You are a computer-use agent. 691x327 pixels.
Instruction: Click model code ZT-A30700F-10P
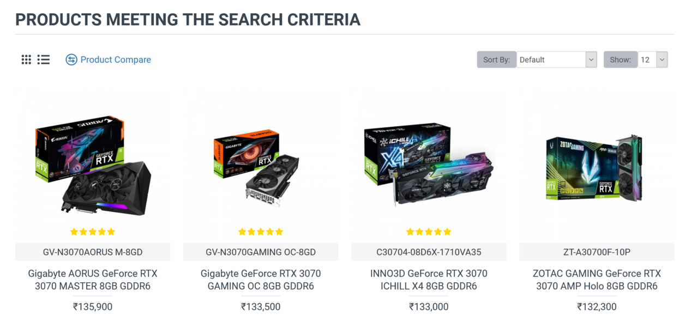[597, 252]
